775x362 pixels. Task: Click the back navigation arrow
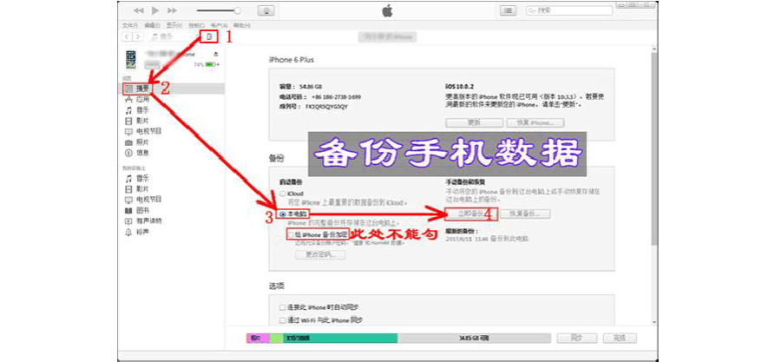(x=128, y=36)
